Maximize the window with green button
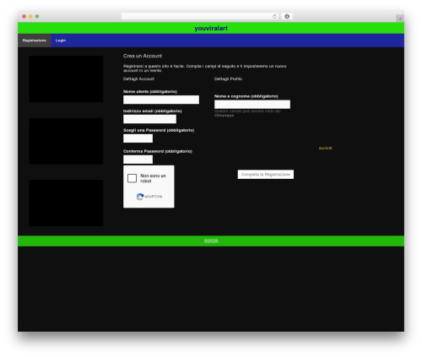422x357 pixels. 37,16
